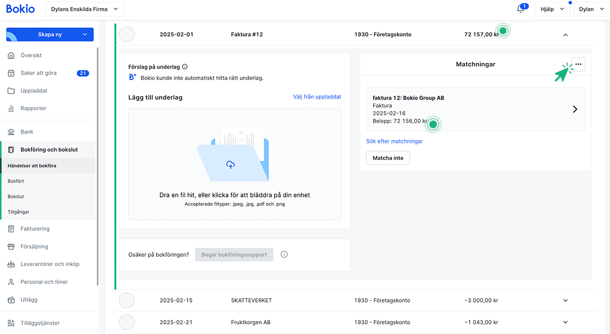The image size is (610, 334).
Task: Expand the SKATTEVERKET transaction row
Action: 565,300
